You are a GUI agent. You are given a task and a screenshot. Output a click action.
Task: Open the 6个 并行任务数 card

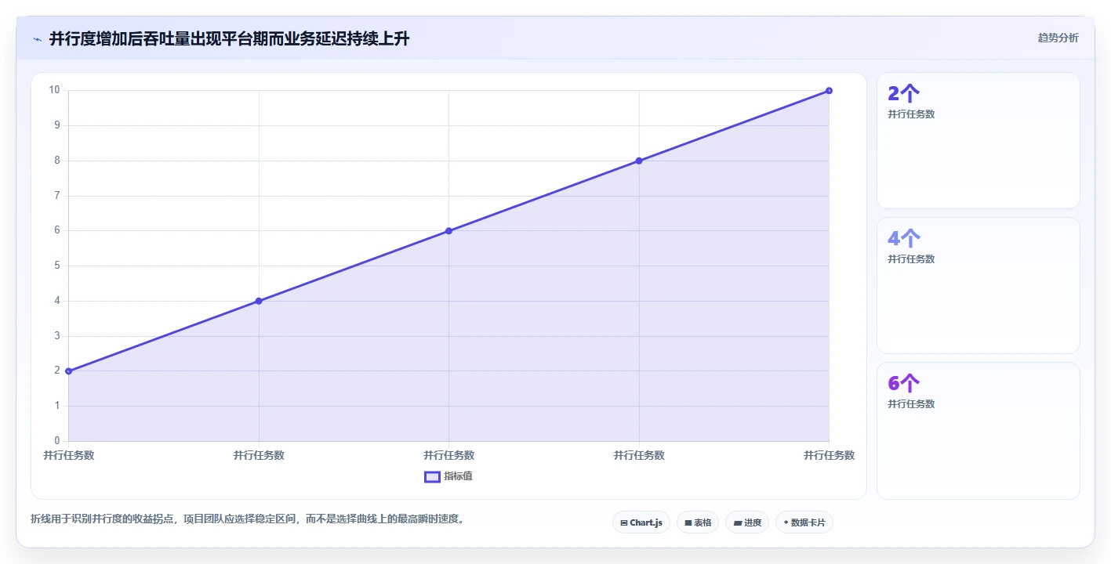(x=978, y=431)
